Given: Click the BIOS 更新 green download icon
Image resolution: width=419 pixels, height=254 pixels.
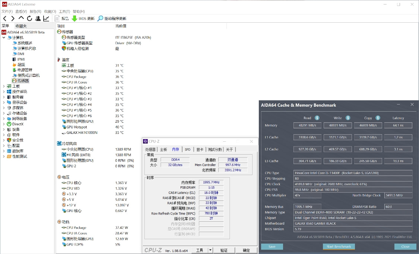Looking at the screenshot, I should coord(74,18).
